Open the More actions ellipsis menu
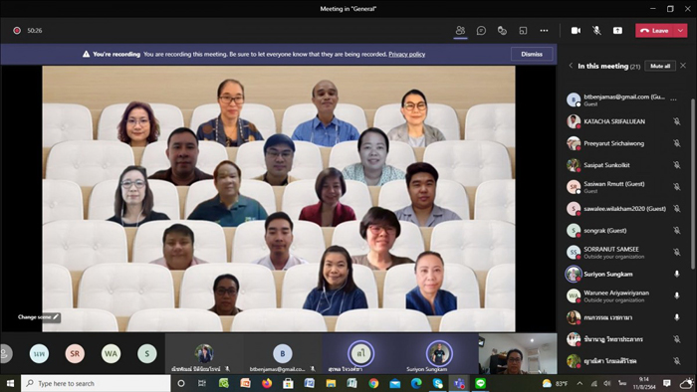 pos(544,30)
